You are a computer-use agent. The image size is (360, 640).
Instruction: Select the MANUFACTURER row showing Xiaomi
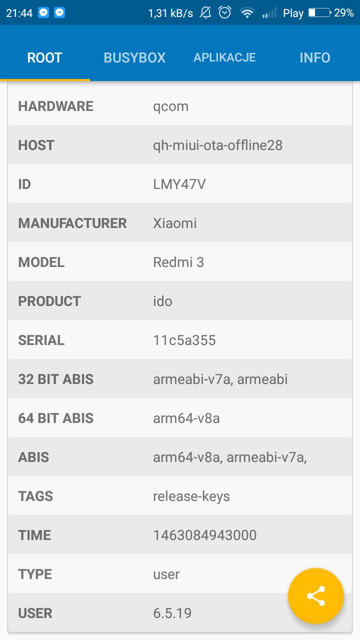[175, 223]
